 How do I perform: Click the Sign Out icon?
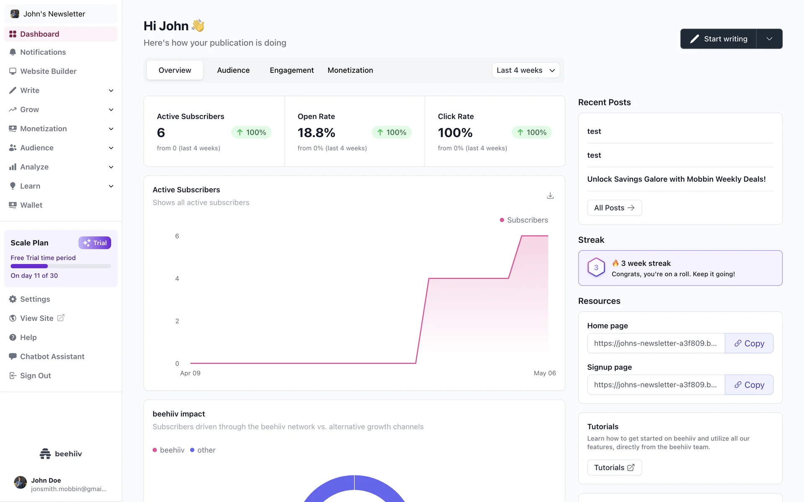(x=13, y=376)
